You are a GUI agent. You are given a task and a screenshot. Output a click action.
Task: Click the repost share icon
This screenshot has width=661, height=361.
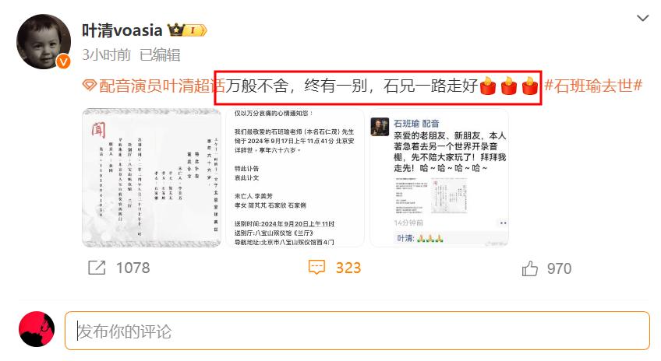97,268
